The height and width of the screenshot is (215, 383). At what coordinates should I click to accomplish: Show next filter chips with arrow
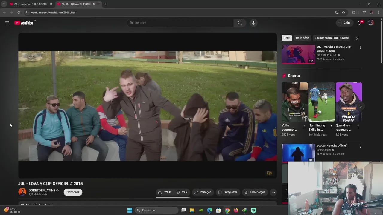(357, 38)
